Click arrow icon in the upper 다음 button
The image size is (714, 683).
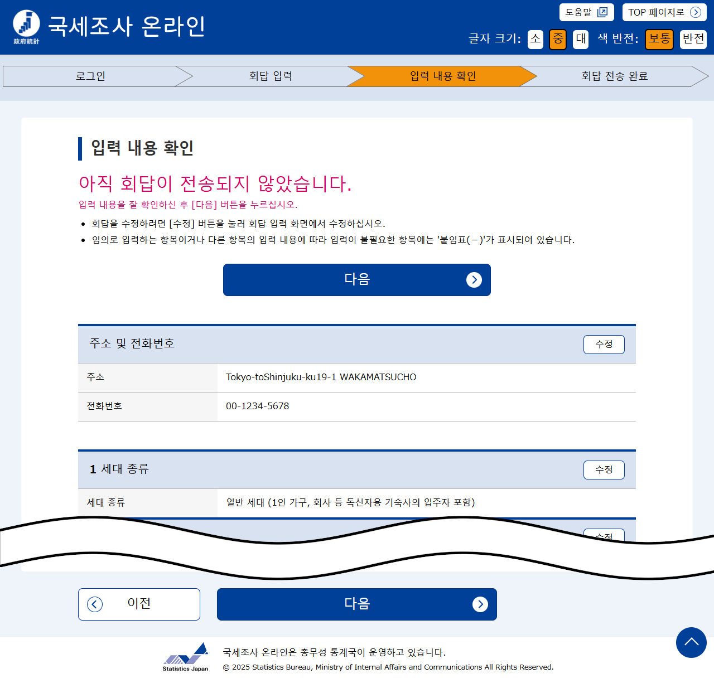click(474, 280)
